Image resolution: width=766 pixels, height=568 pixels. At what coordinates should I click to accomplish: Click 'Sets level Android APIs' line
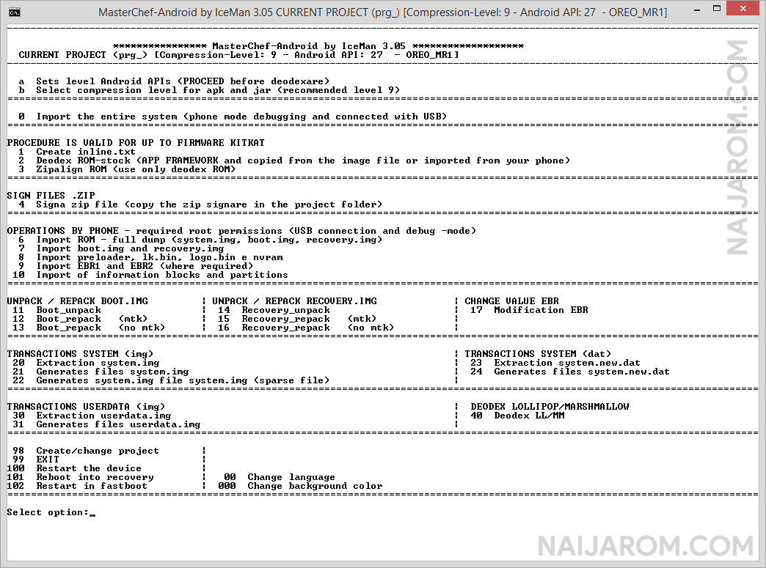click(174, 81)
